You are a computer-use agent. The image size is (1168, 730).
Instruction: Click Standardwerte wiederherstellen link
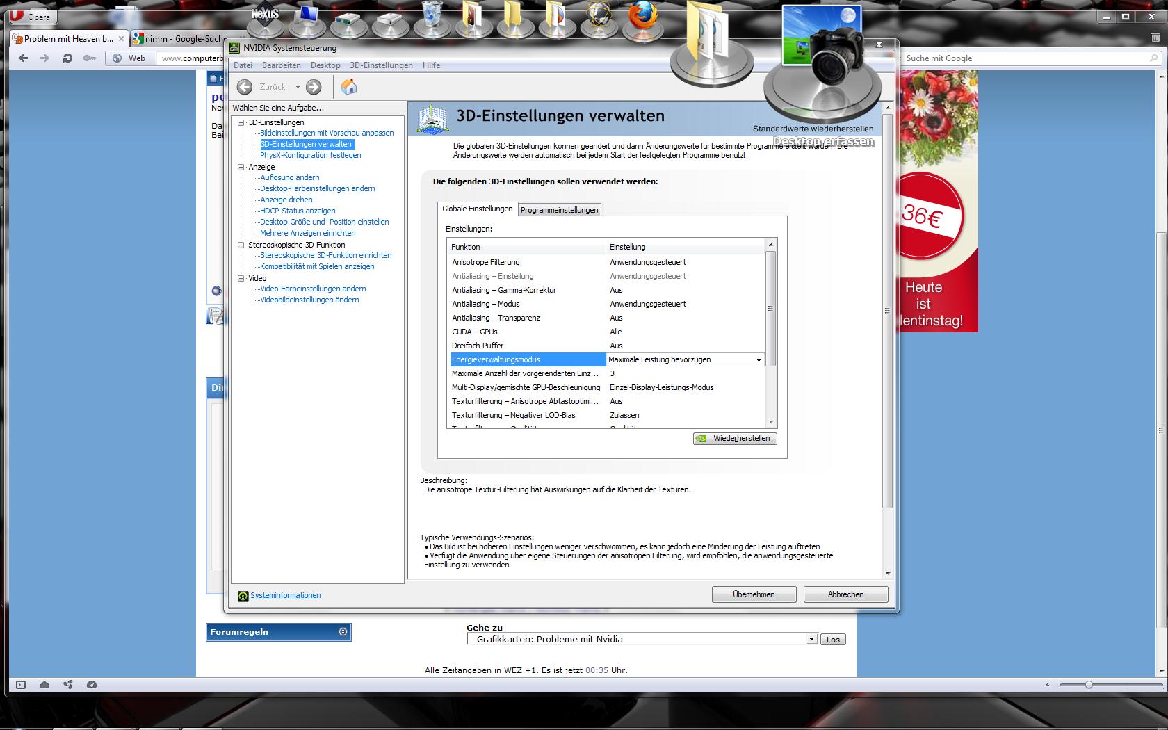(x=813, y=129)
